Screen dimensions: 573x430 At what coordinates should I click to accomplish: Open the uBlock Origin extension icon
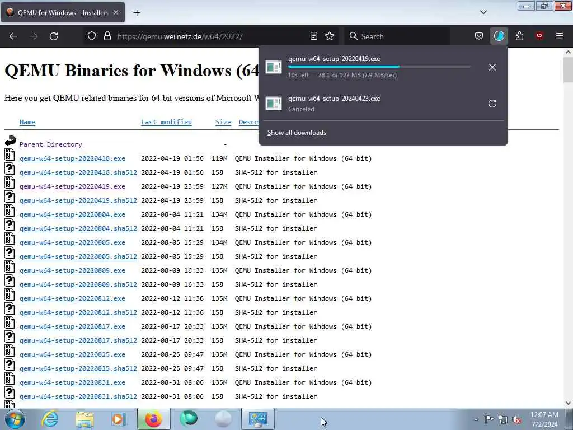[539, 36]
